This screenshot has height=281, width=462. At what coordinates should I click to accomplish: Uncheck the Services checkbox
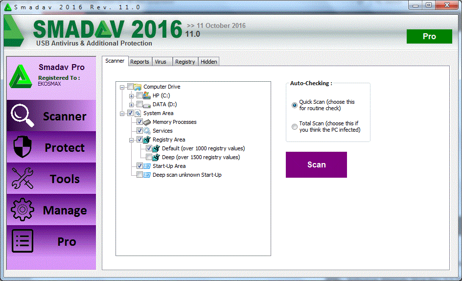[139, 130]
